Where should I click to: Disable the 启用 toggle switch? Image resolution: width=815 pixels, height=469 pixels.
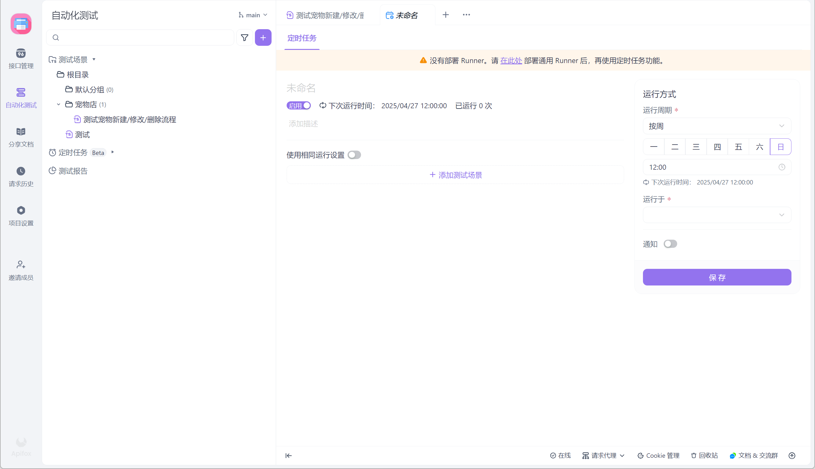(299, 106)
